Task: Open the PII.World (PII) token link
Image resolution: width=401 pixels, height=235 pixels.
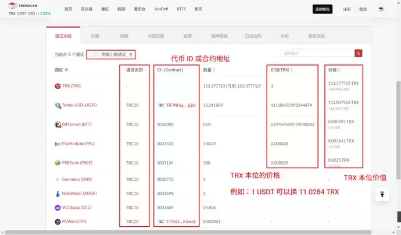Action: [74, 222]
